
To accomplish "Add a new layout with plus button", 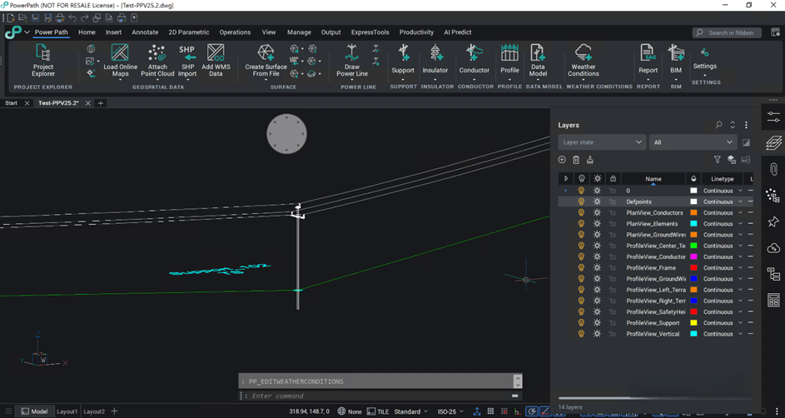I will point(115,411).
